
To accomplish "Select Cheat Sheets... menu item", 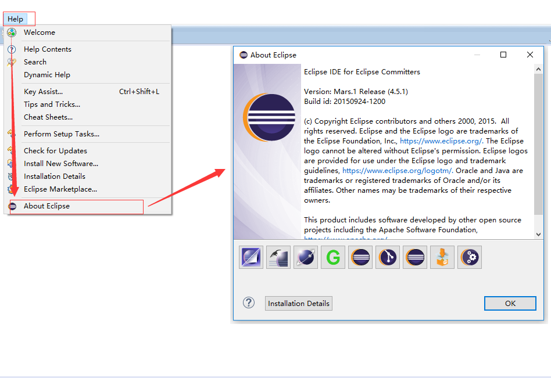I will 88,117.
